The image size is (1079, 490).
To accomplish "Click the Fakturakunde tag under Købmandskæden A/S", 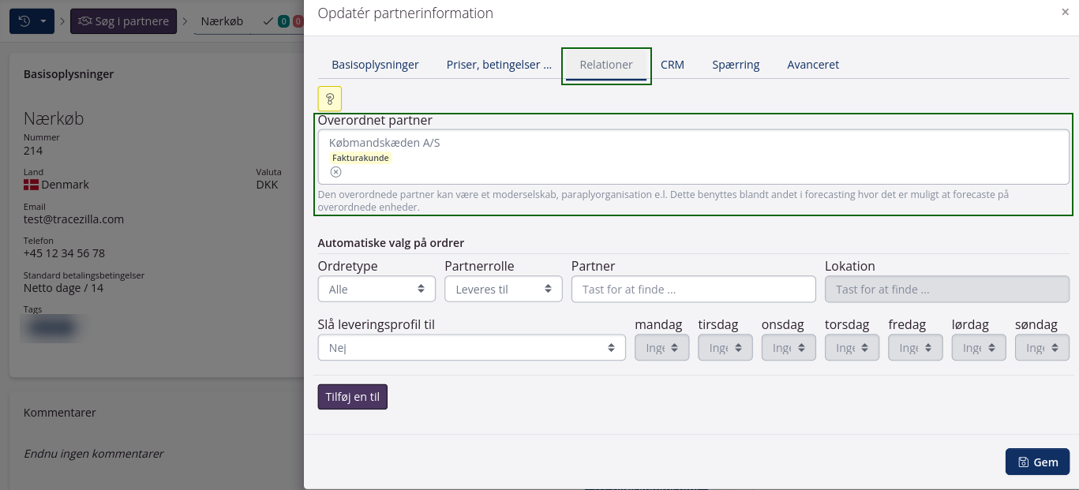I will (360, 158).
